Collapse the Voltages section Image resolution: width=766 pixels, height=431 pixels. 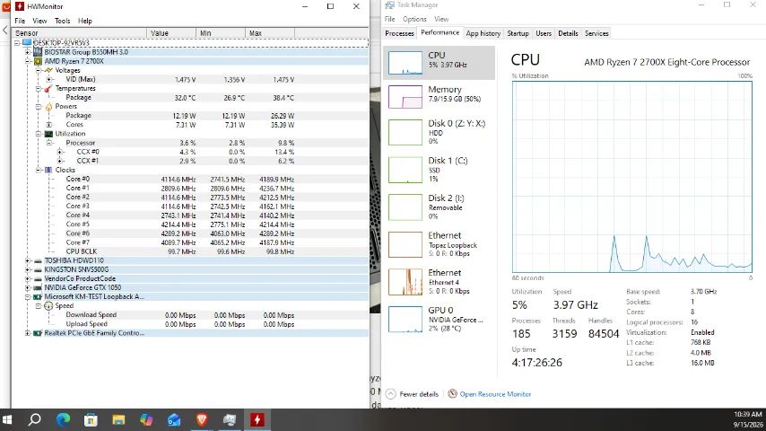click(39, 70)
